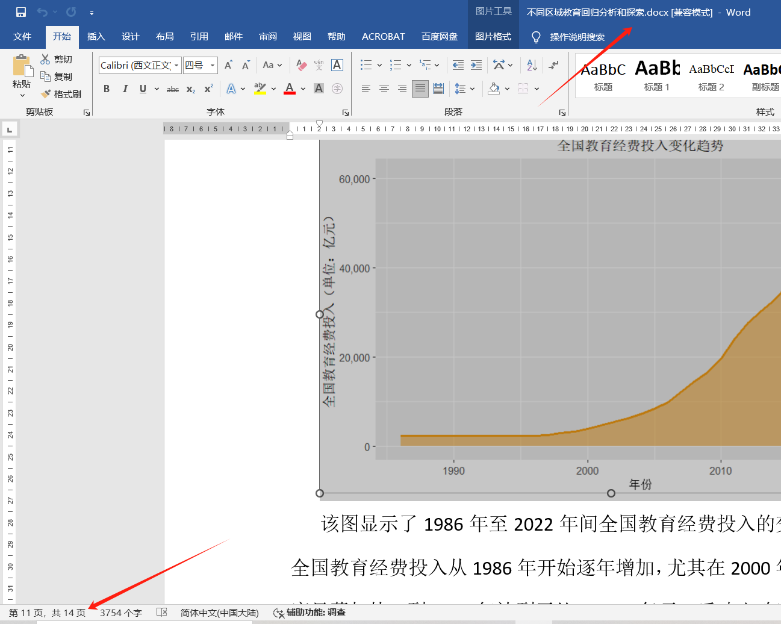Switch to the 图片格式 tab
Image resolution: width=781 pixels, height=624 pixels.
tap(493, 37)
